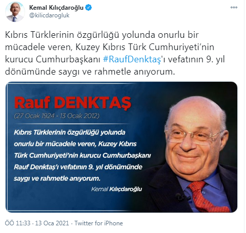Click the Kemal Kılıçdaroğlu signature inside image

click(x=116, y=189)
